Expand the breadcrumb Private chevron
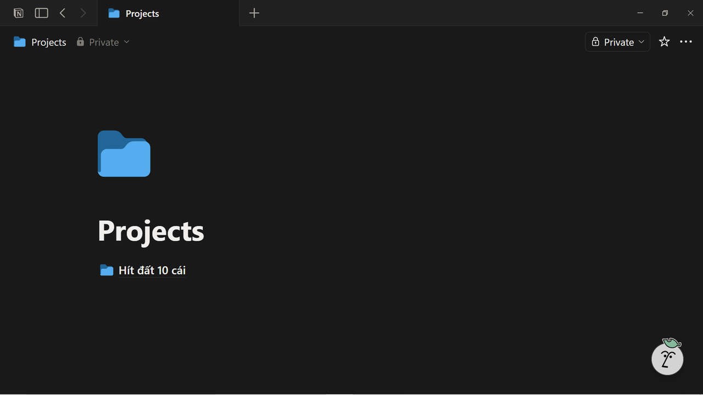This screenshot has height=395, width=703. [127, 42]
